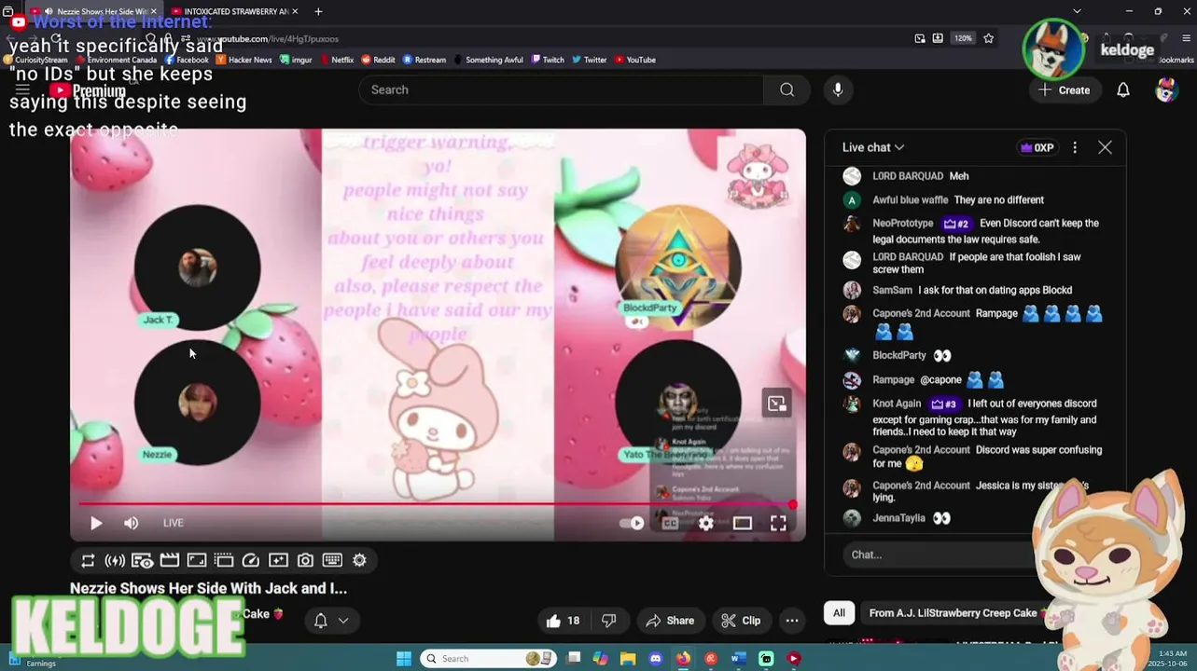Open the enhancer toolbar settings gear
The height and width of the screenshot is (671, 1197).
[359, 560]
